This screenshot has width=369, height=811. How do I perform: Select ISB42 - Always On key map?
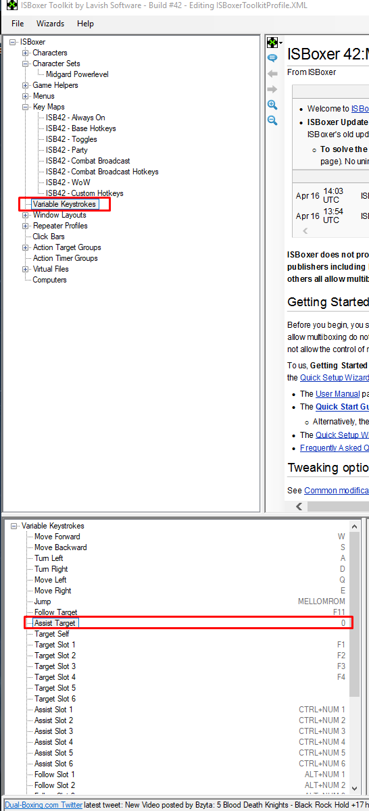click(76, 118)
